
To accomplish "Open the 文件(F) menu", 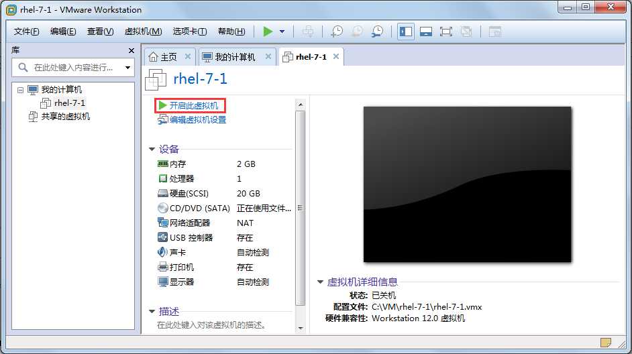I will [x=27, y=32].
